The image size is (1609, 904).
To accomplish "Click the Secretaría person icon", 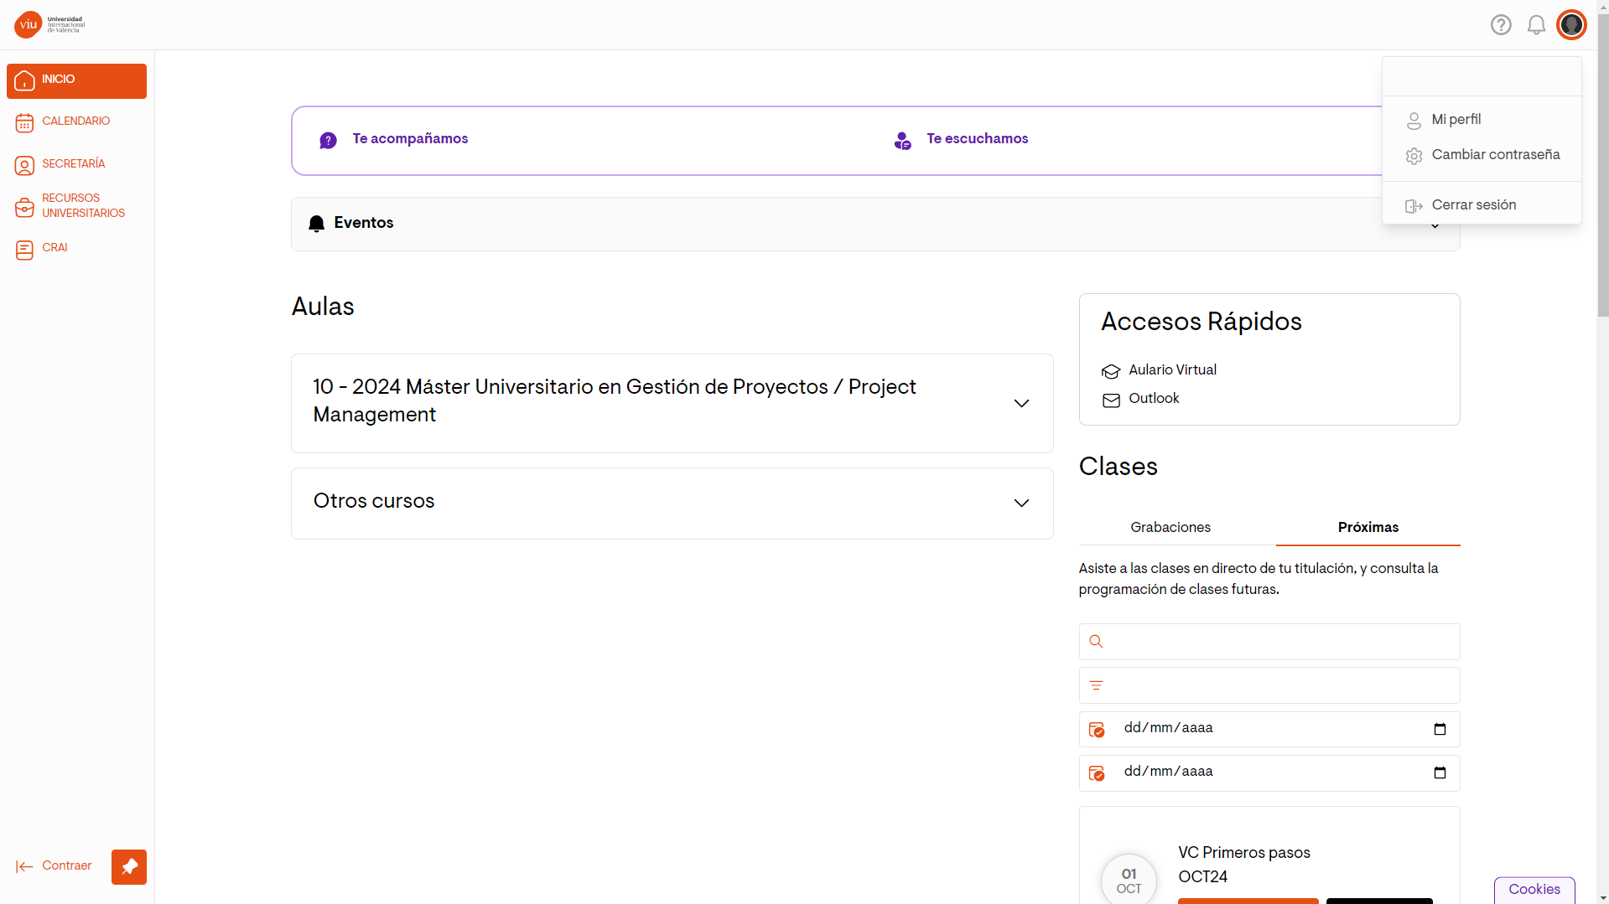I will pos(24,165).
